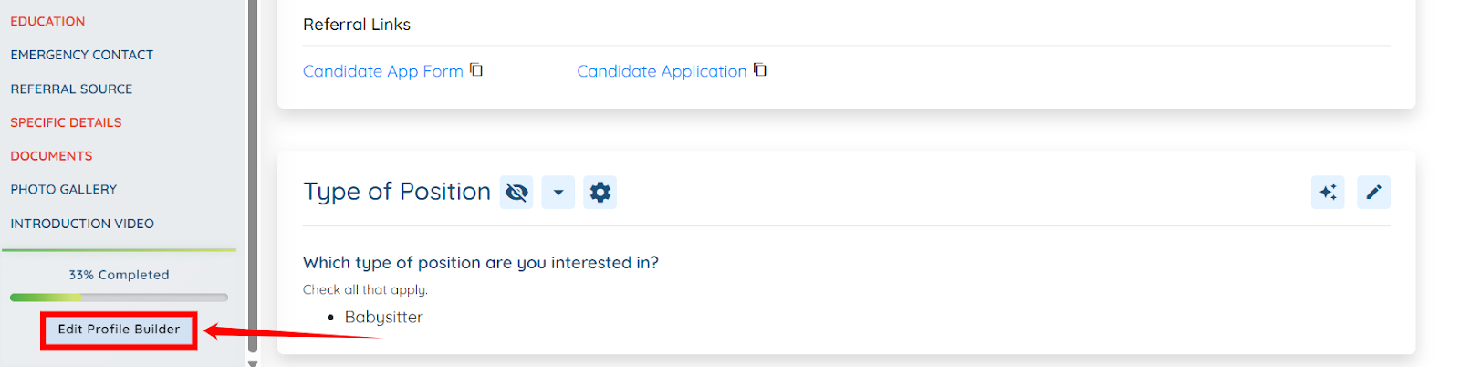This screenshot has width=1460, height=367.
Task: Expand the Type of Position dropdown arrow
Action: (x=558, y=193)
